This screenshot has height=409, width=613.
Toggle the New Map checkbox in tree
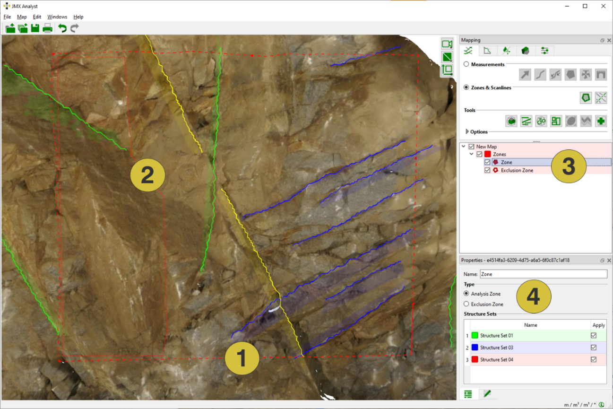pos(471,147)
